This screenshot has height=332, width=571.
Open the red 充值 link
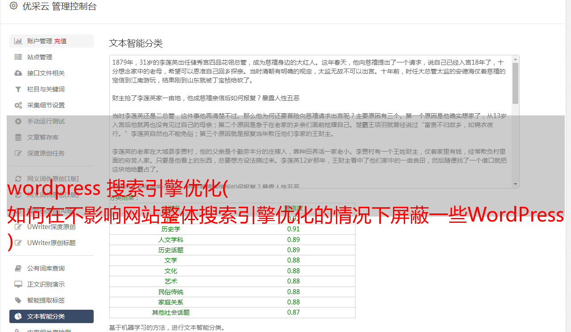click(60, 41)
